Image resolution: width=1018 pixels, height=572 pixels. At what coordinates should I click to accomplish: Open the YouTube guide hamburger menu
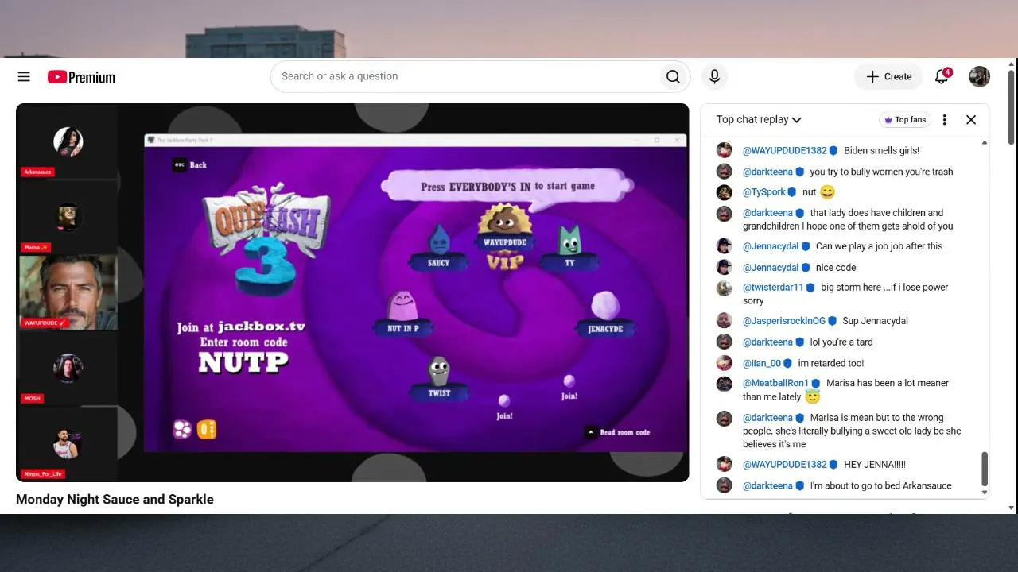click(24, 76)
